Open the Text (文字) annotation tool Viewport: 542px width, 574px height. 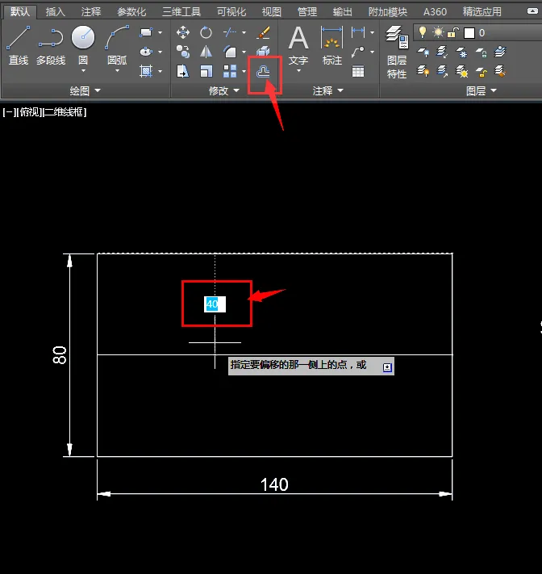pyautogui.click(x=298, y=44)
